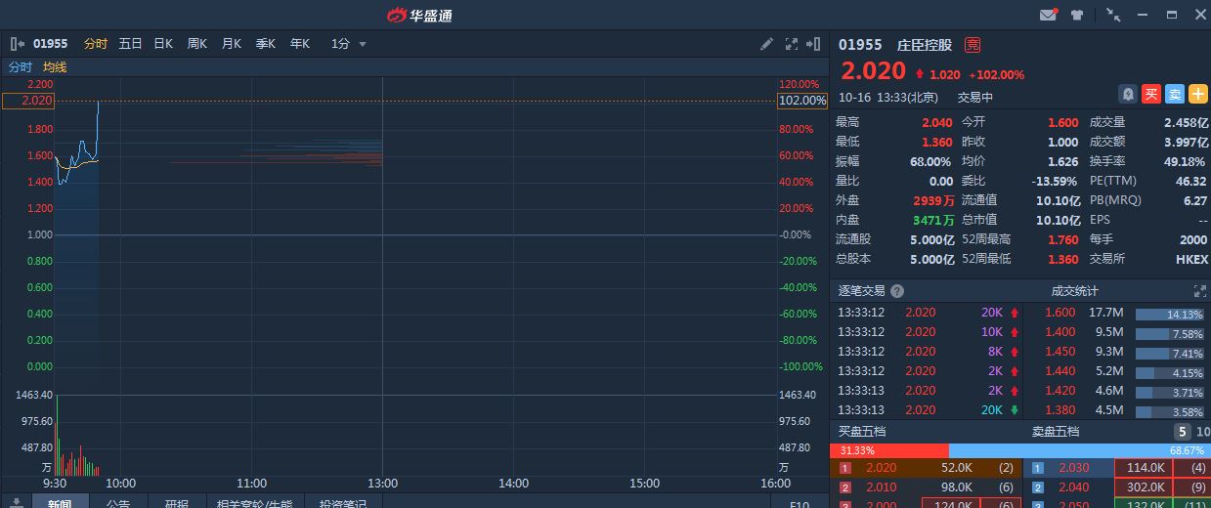Click help icon beside 逐笔交易
Image resolution: width=1211 pixels, height=508 pixels.
point(897,291)
